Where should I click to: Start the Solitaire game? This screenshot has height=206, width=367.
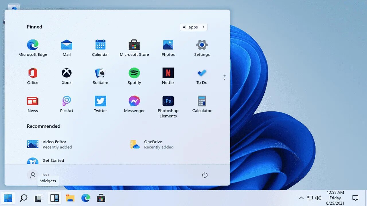100,76
